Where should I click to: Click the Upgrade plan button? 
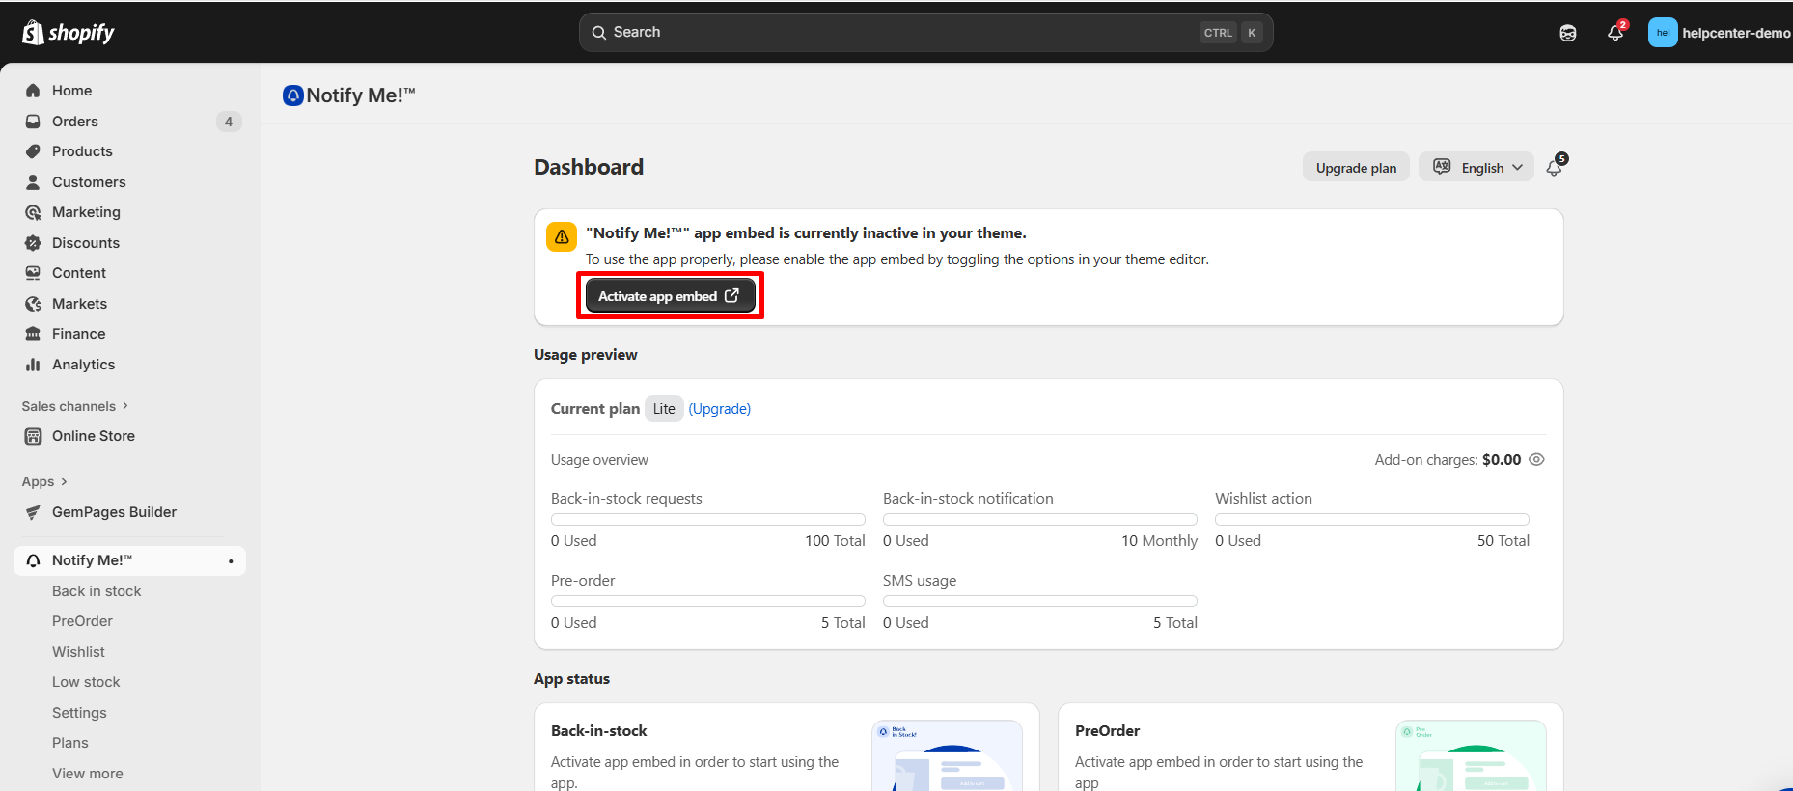pyautogui.click(x=1356, y=168)
